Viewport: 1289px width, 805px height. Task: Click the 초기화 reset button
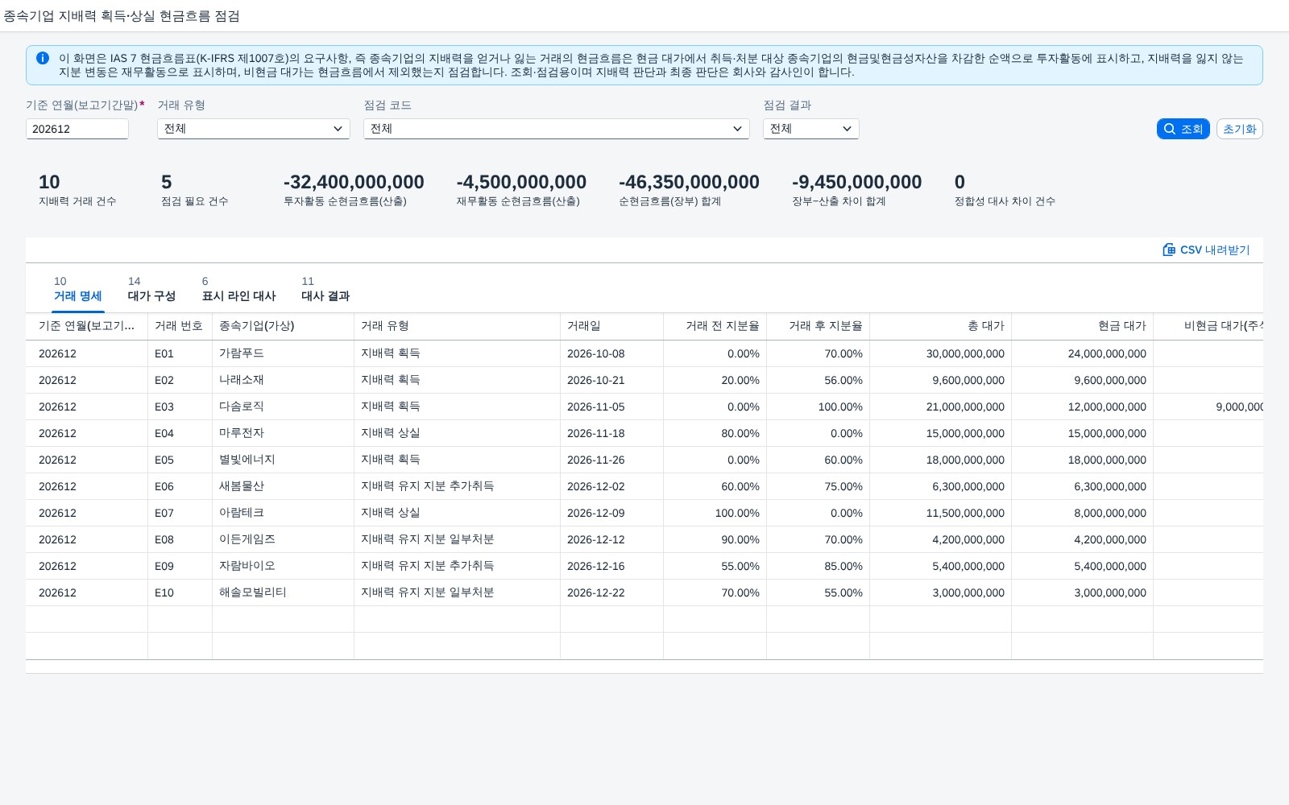point(1239,129)
